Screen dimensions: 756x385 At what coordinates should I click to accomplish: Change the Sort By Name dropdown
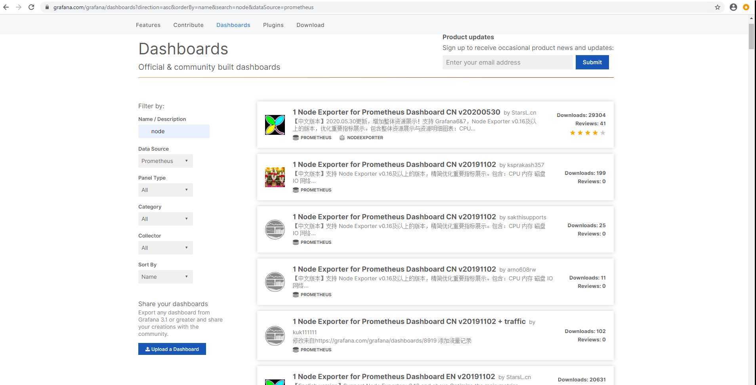[x=165, y=277]
